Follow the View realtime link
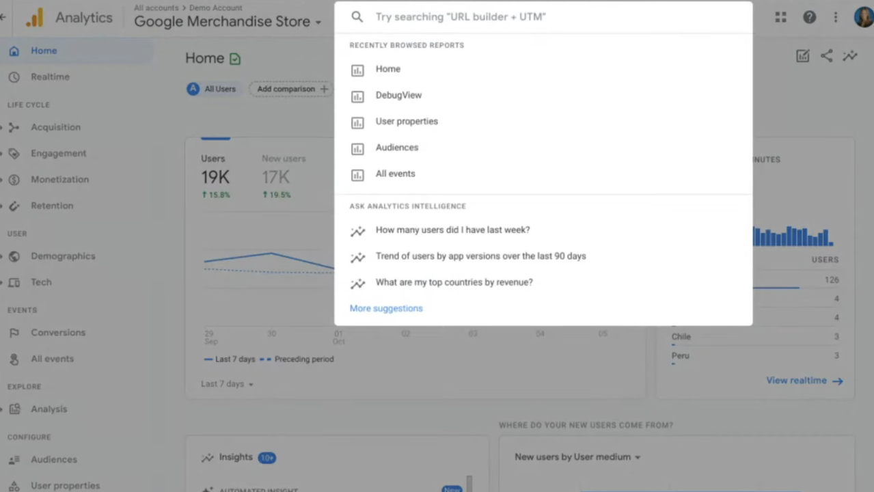Image resolution: width=874 pixels, height=492 pixels. click(x=804, y=381)
